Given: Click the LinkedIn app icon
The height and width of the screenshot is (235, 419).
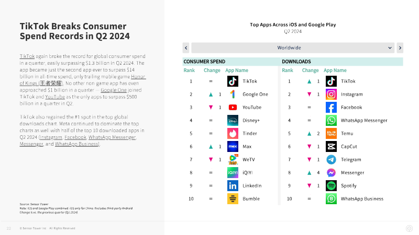Looking at the screenshot, I should [x=233, y=186].
